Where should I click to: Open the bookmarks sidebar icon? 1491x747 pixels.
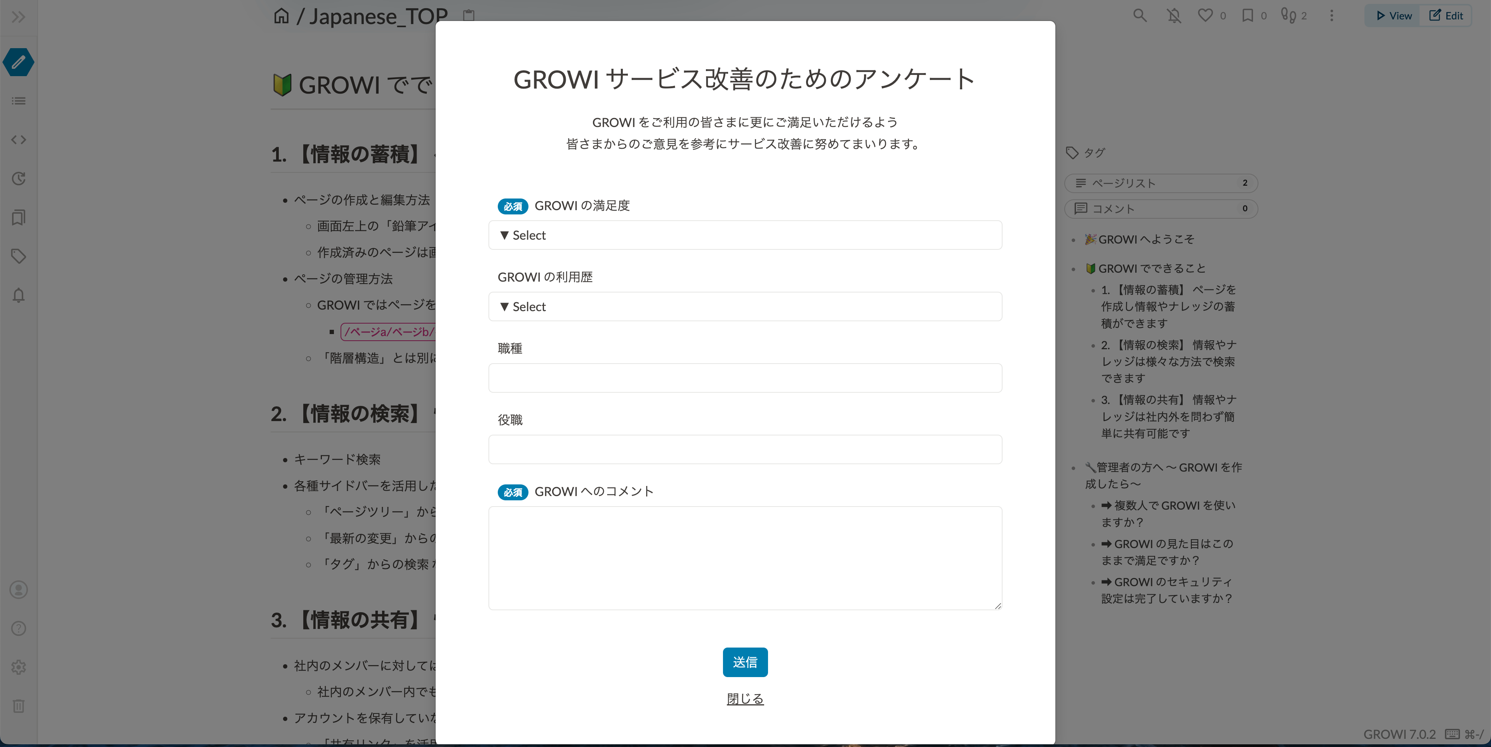pyautogui.click(x=19, y=218)
